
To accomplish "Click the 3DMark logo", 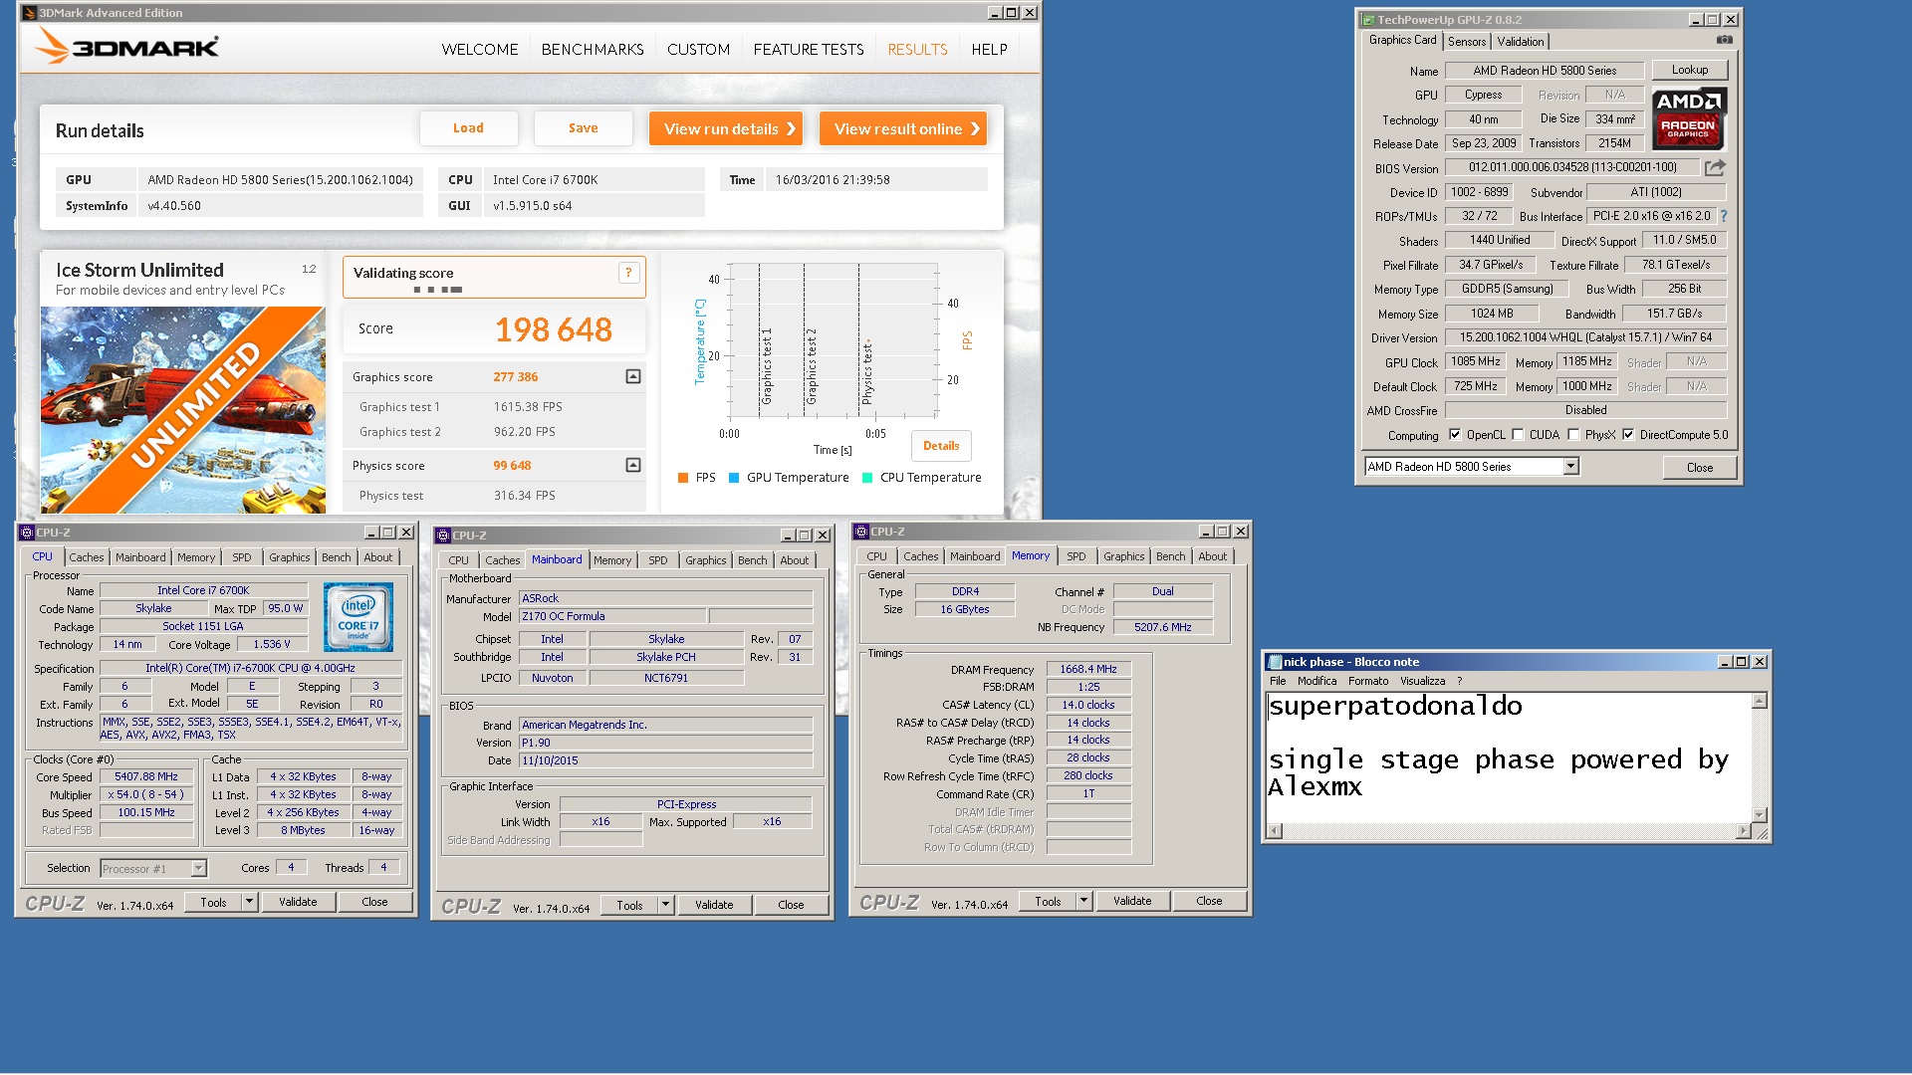I will (x=126, y=46).
